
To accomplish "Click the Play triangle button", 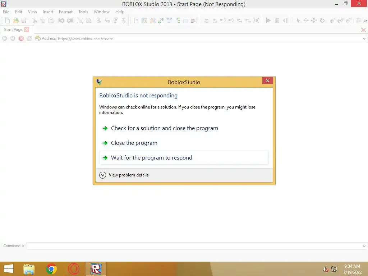I will click(x=268, y=20).
